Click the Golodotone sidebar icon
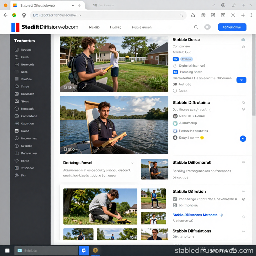Image resolution: width=256 pixels, height=256 pixels. 17,116
